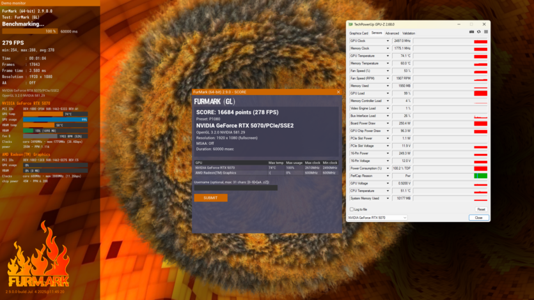Open the GPU Temperature sensor dropdown
Viewport: 534px width, 300px height.
click(388, 56)
